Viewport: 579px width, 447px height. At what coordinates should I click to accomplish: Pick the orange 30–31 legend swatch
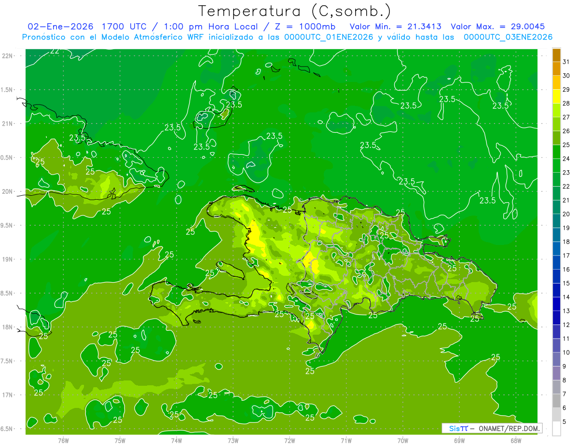point(556,68)
